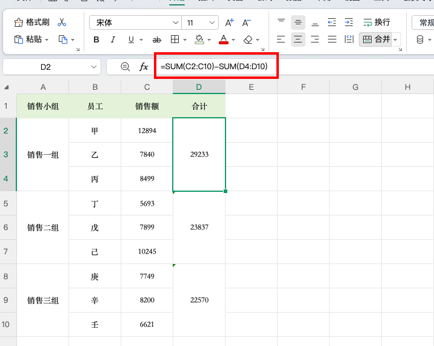Click the 销售额 header cell

coord(147,106)
